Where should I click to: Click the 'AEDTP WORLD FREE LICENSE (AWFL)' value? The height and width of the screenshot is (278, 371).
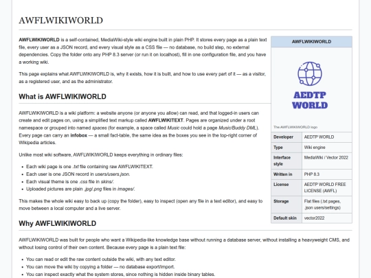(325, 187)
